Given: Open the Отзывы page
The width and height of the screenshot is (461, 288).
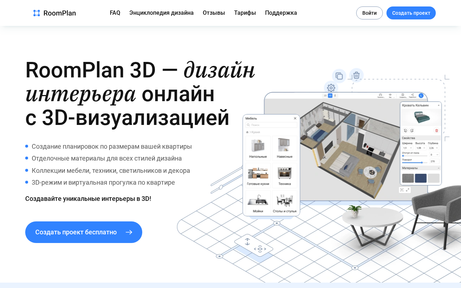Looking at the screenshot, I should pyautogui.click(x=214, y=13).
